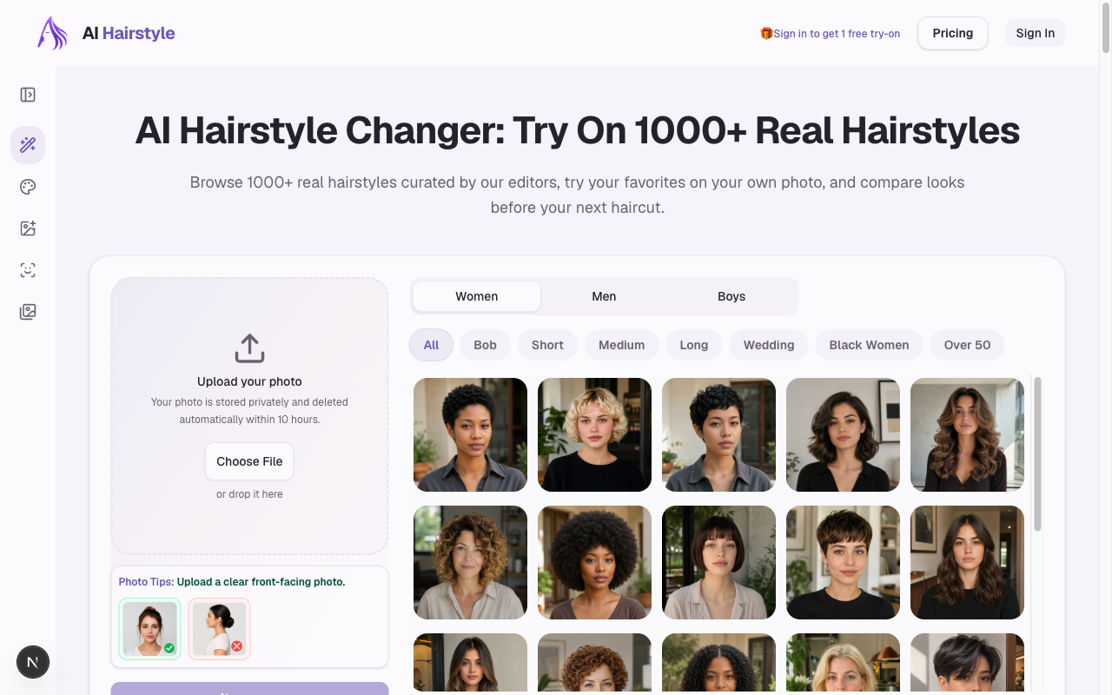Open the image sparkle generator icon

coord(28,228)
